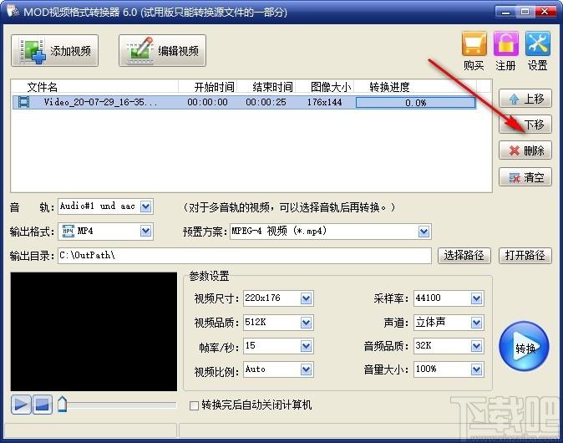Move the file down with 下移

pos(525,125)
